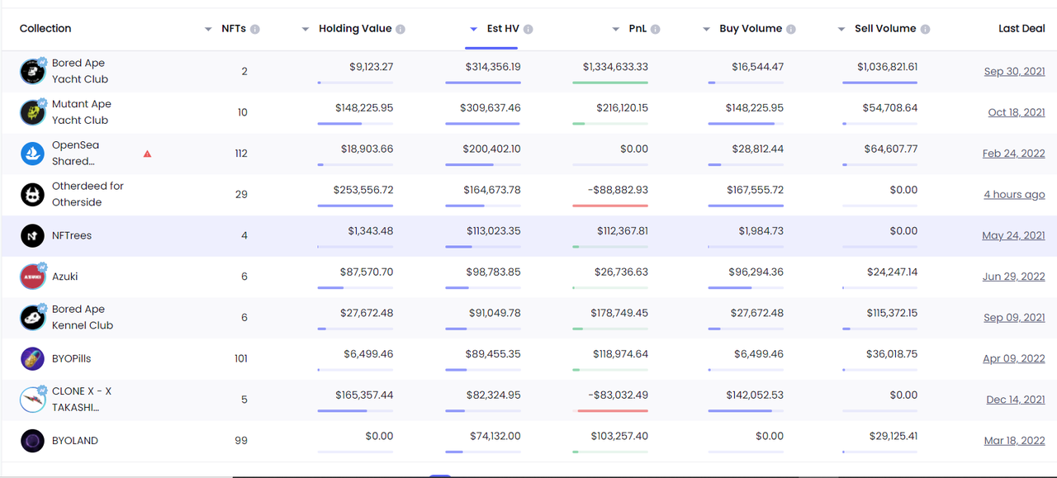The width and height of the screenshot is (1057, 478).
Task: Sort by Sell Volume using its arrow
Action: (841, 30)
